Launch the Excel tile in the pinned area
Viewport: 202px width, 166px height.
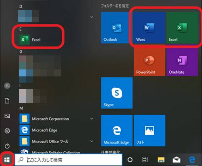pyautogui.click(x=182, y=28)
